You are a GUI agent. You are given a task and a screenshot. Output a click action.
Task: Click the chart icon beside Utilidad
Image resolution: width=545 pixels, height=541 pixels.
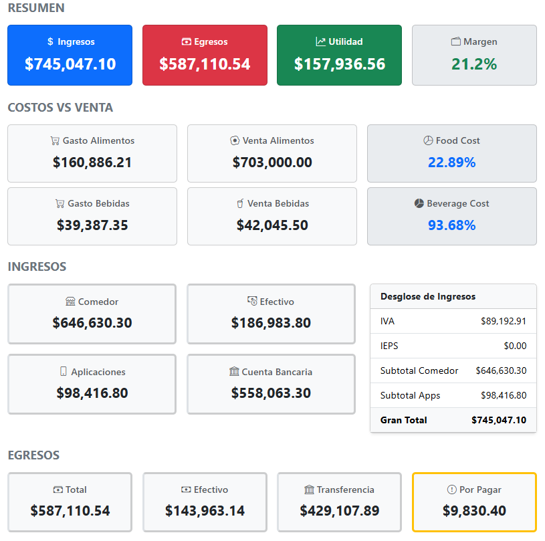coord(320,41)
